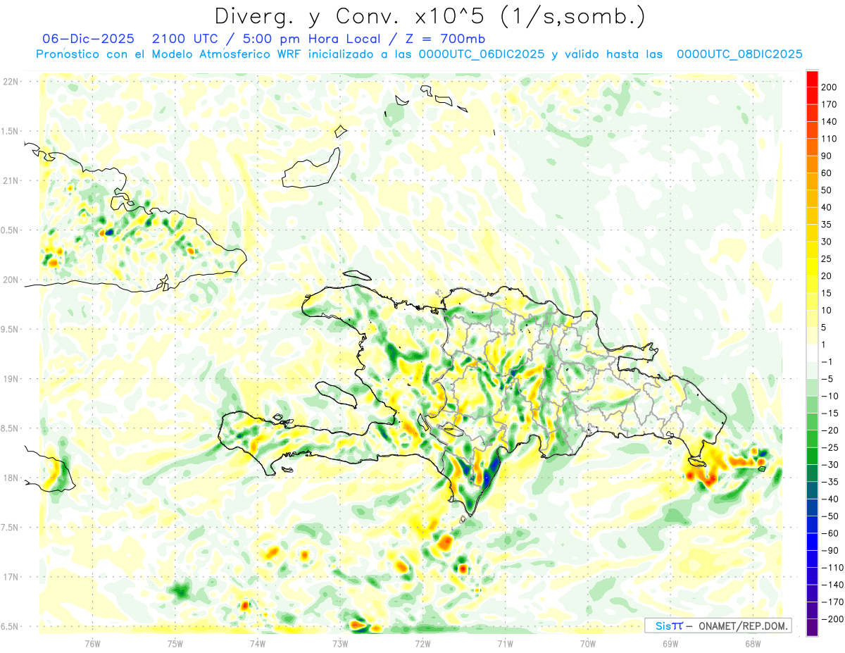This screenshot has width=845, height=653.
Task: Click valid-until time '0000UTC_08DIC2025'
Action: tap(739, 54)
